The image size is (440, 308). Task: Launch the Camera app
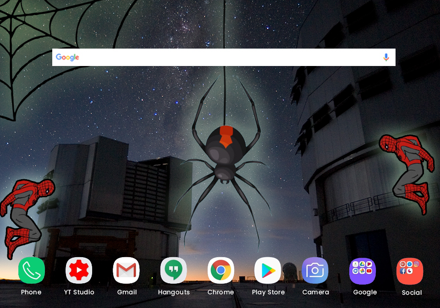point(315,270)
